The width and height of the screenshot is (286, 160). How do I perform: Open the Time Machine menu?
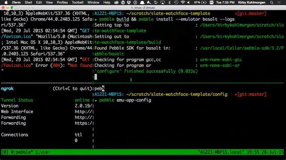pos(176,2)
